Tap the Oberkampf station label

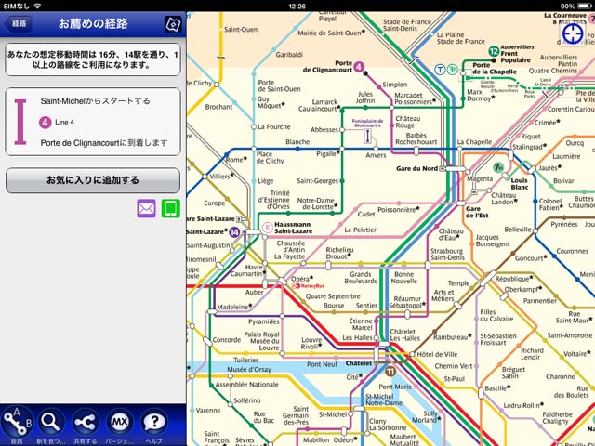click(x=522, y=289)
